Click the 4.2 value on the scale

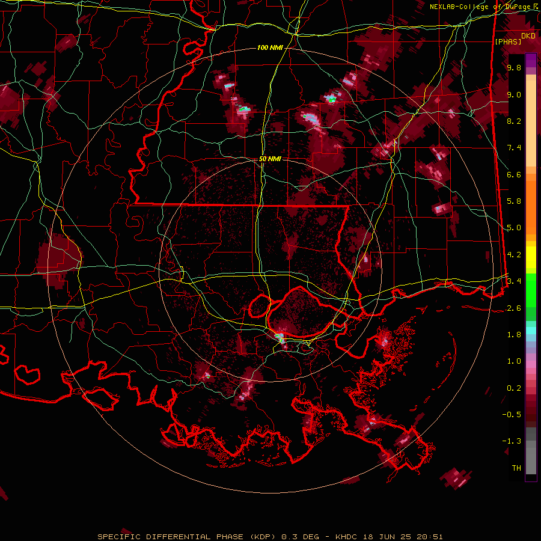pos(514,255)
